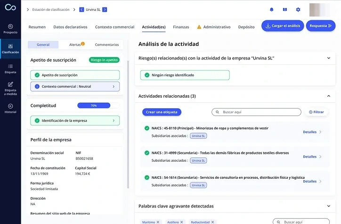Switch to the Finanzas tab

click(x=181, y=27)
